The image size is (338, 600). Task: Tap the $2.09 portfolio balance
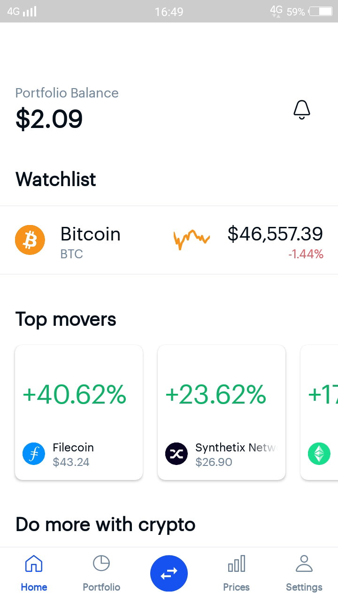point(49,119)
